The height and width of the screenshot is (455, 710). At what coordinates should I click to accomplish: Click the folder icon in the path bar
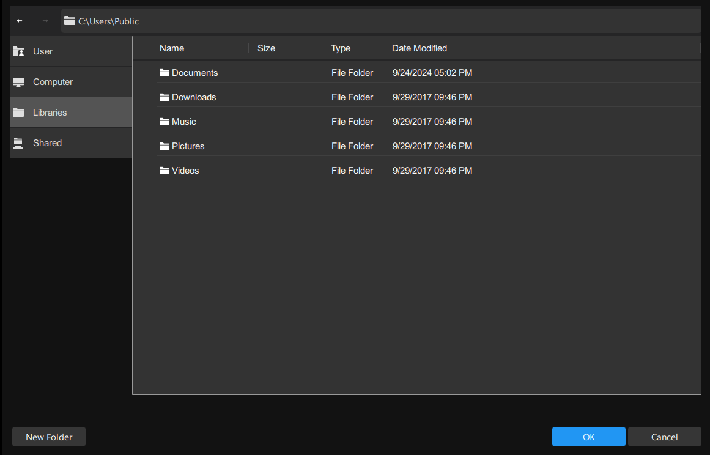coord(70,21)
